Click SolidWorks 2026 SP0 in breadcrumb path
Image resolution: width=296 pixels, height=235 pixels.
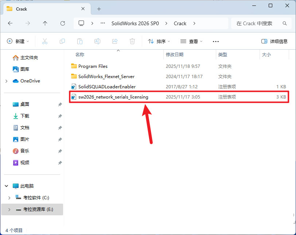[135, 23]
